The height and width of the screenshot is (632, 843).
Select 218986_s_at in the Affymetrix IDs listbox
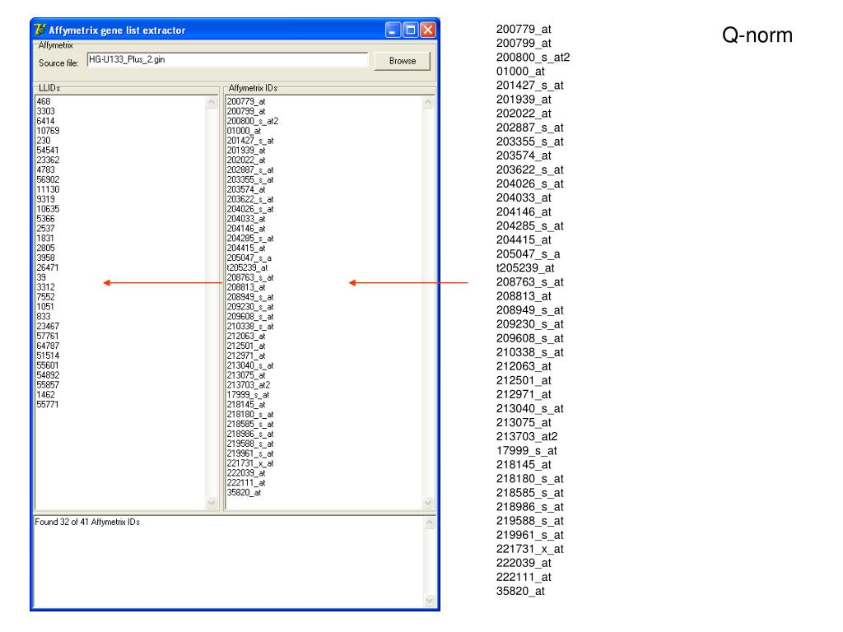(x=250, y=434)
